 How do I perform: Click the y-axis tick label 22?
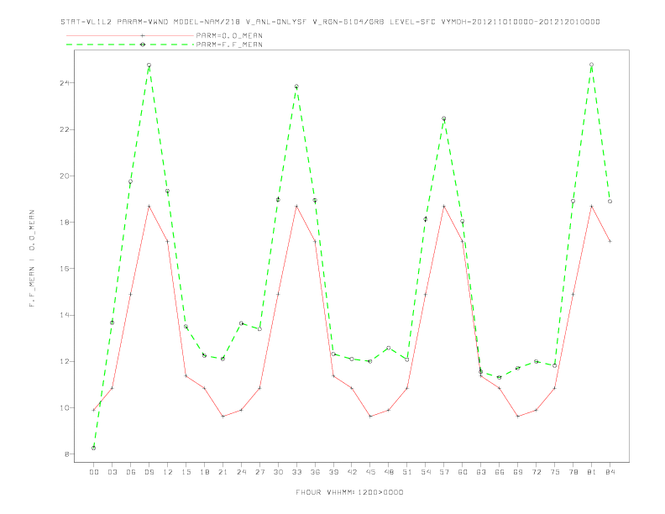(65, 129)
